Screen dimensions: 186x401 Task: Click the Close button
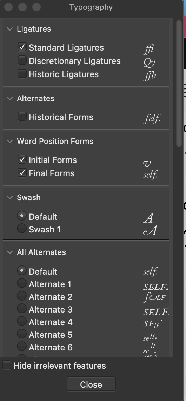pos(91,384)
